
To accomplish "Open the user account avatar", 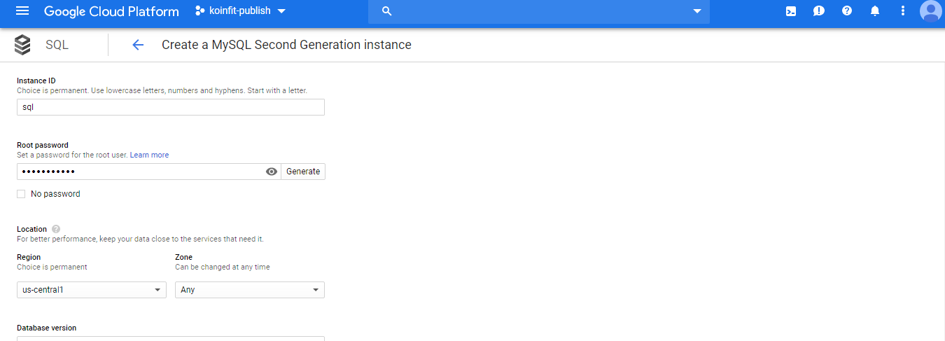I will [x=931, y=11].
